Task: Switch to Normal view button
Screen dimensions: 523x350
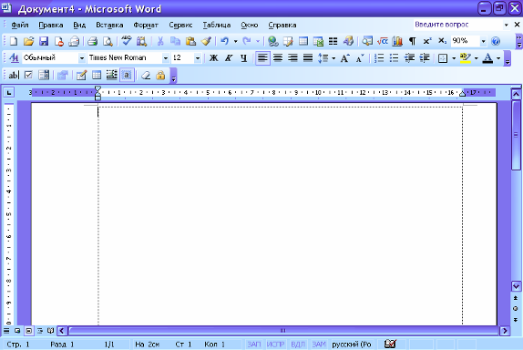Action: pyautogui.click(x=6, y=331)
